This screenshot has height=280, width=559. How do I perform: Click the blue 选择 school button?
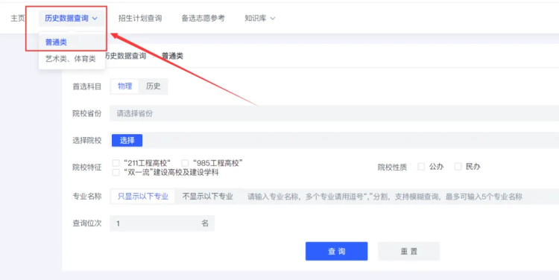[x=127, y=140]
